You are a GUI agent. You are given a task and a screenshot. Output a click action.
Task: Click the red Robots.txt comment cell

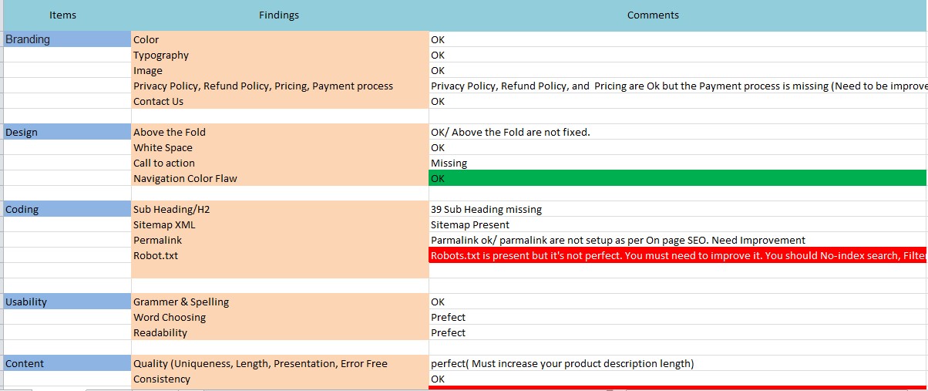(678, 255)
